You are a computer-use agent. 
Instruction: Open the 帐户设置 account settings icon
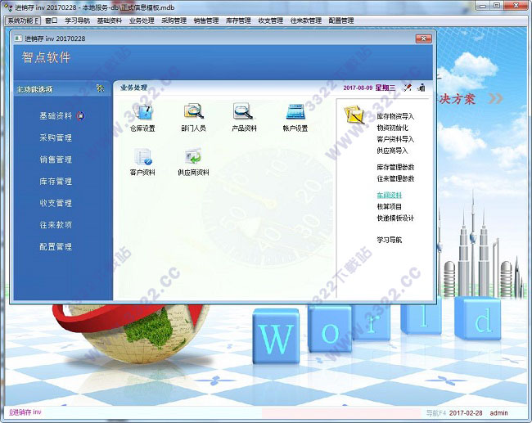tap(295, 117)
